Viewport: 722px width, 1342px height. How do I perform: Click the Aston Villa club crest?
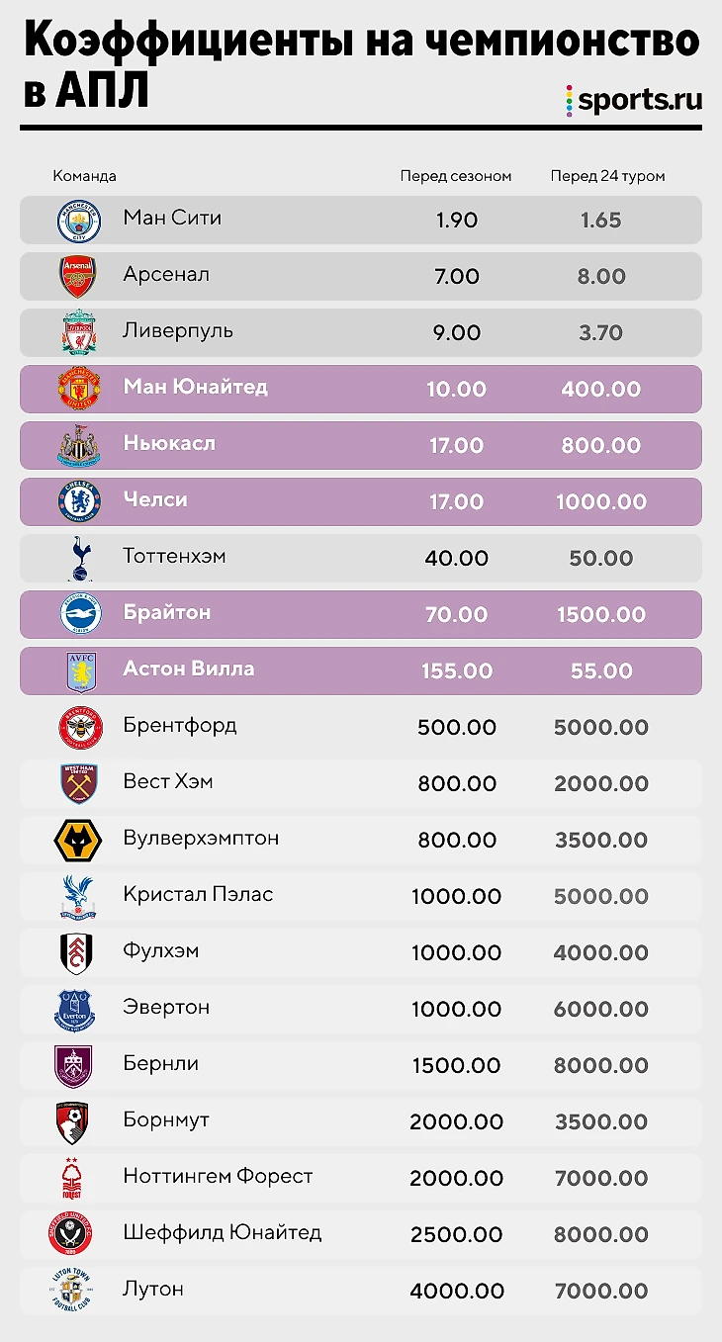(79, 671)
